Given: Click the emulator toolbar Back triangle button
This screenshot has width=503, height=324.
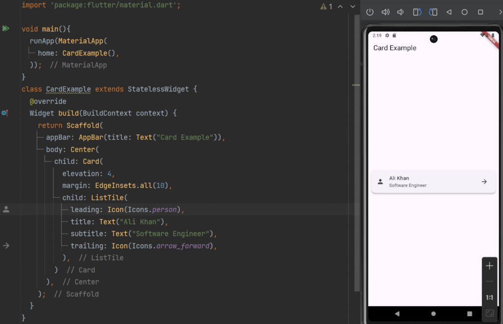Looking at the screenshot, I should [449, 12].
